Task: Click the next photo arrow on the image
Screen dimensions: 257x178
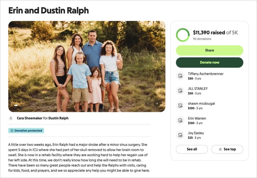Action: (x=157, y=103)
